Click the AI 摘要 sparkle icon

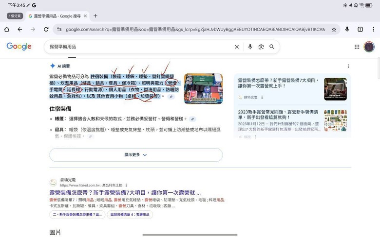(x=53, y=66)
